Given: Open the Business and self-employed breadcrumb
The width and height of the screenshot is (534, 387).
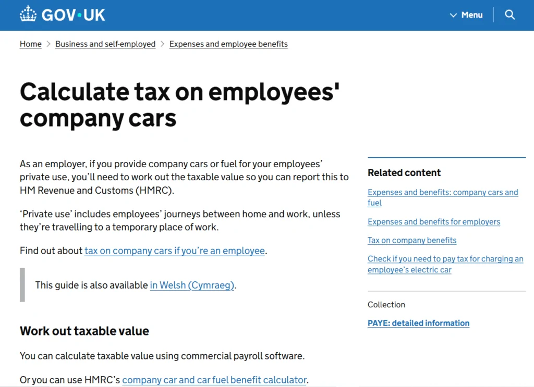Looking at the screenshot, I should (x=105, y=44).
